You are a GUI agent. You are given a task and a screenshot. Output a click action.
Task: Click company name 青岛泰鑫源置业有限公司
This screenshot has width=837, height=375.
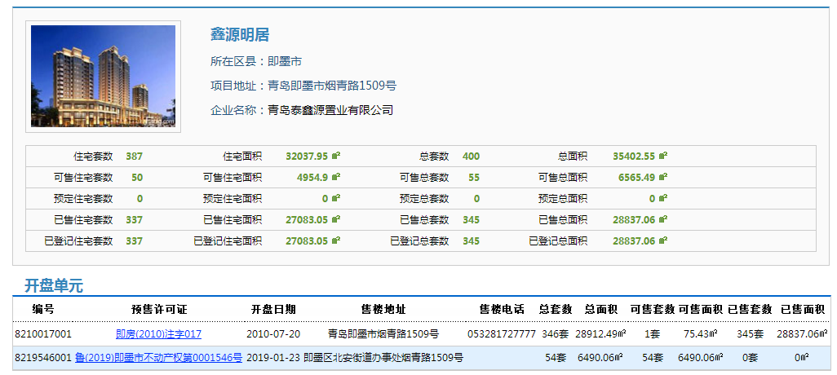[x=330, y=110]
